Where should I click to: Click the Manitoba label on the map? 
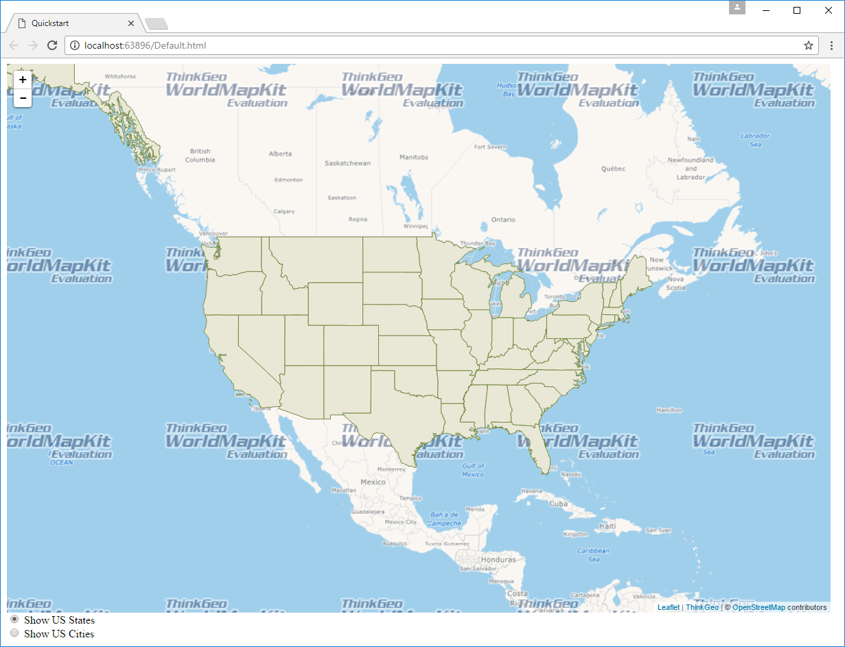(413, 157)
